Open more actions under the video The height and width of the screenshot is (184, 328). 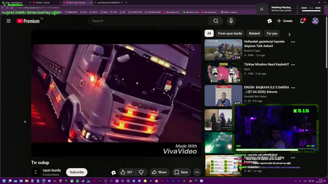tap(197, 172)
